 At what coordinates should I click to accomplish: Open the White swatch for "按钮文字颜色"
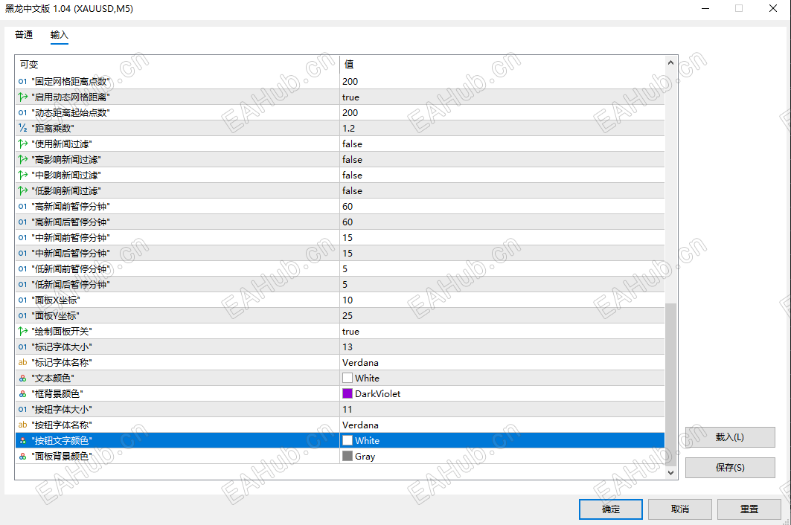347,441
